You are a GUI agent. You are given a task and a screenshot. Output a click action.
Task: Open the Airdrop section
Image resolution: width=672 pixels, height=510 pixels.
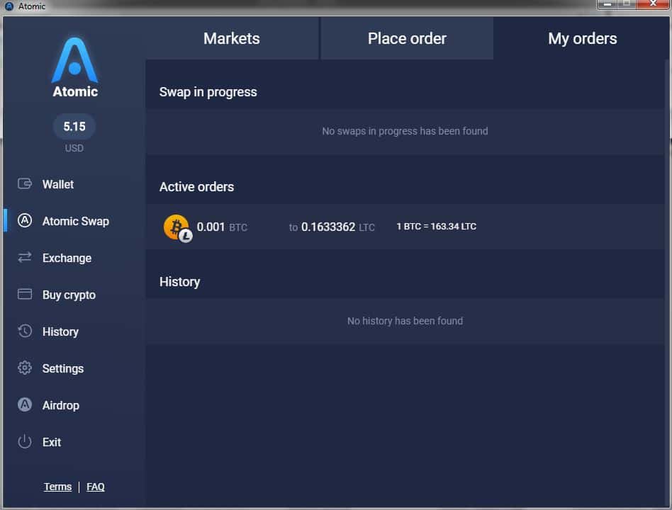pos(60,405)
